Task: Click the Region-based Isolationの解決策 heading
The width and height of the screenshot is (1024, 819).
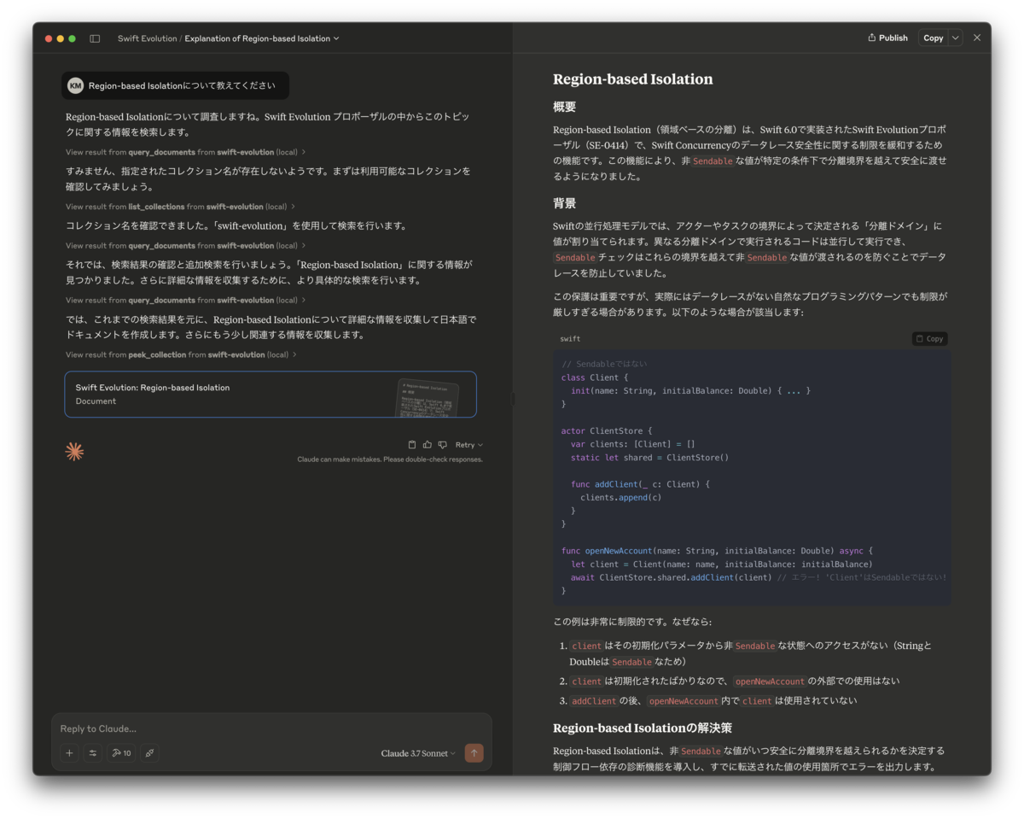Action: 643,728
